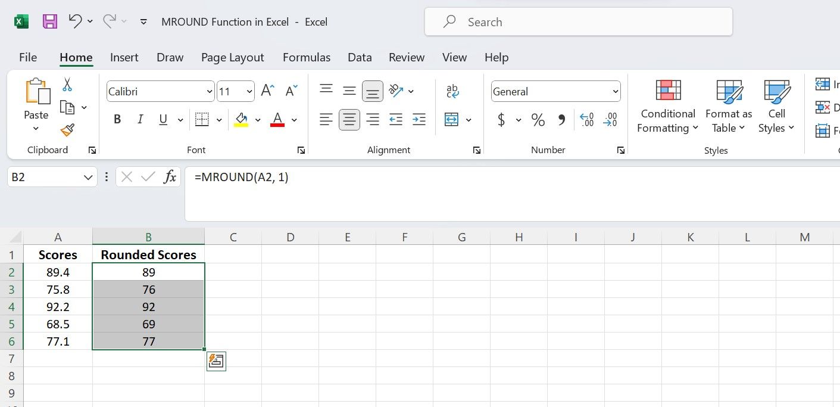
Task: Click inside the Search box
Action: 577,21
